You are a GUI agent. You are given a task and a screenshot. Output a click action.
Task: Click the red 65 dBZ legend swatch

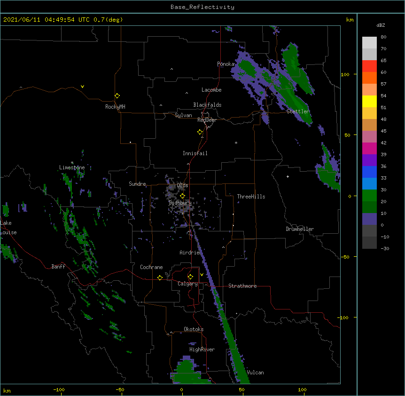coord(369,66)
